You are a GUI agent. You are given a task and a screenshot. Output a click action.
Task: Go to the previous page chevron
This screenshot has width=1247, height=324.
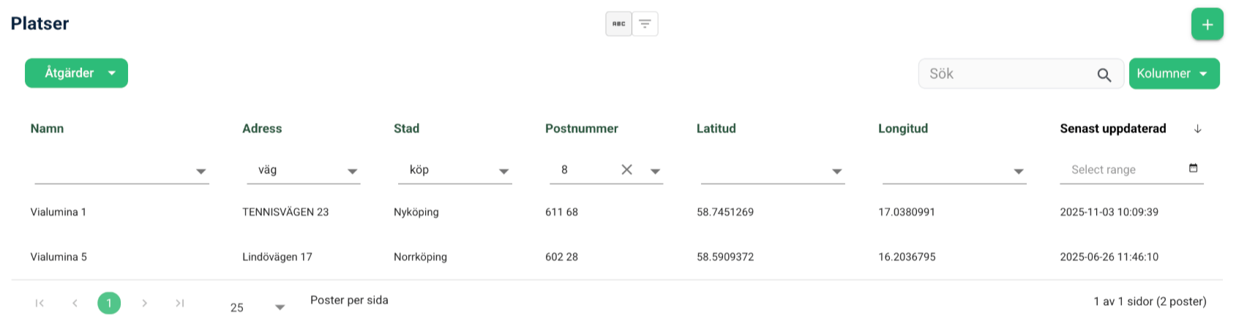pyautogui.click(x=75, y=303)
